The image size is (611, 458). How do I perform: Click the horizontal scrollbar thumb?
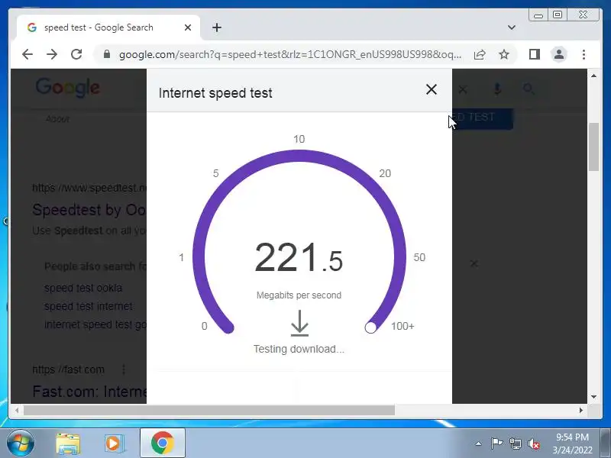click(x=209, y=410)
